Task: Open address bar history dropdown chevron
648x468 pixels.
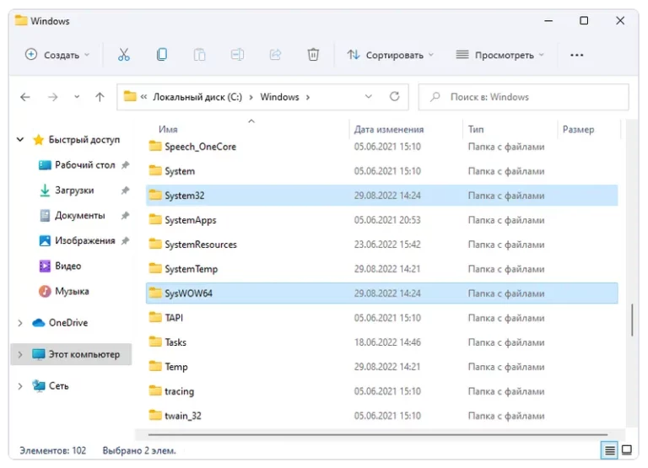Action: (x=368, y=97)
